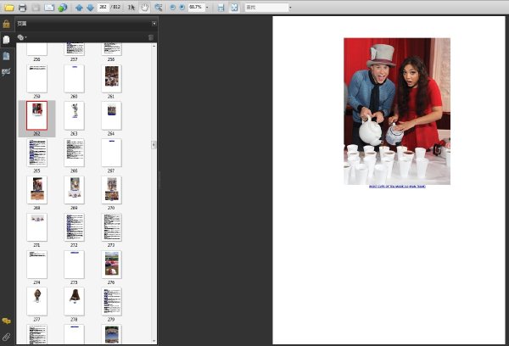
Task: Toggle the Pages thumbnails panel icon
Action: (6, 40)
